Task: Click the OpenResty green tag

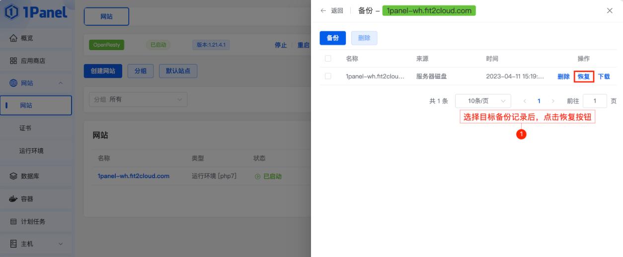Action: [x=107, y=45]
